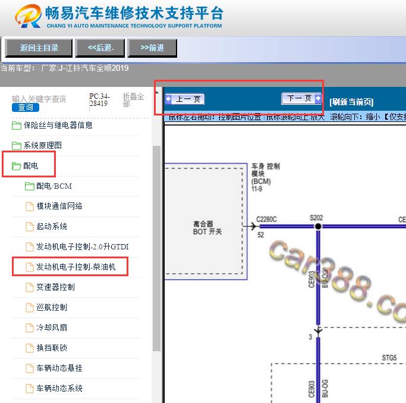Image resolution: width=406 pixels, height=403 pixels.
Task: Focus the 输入关键字查询 search field
Action: 39,99
